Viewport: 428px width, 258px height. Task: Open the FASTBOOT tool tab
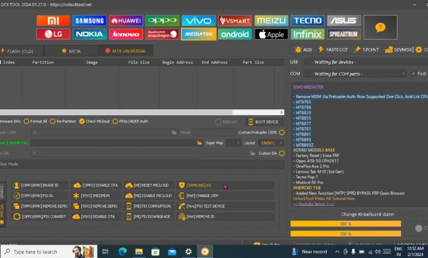333,50
